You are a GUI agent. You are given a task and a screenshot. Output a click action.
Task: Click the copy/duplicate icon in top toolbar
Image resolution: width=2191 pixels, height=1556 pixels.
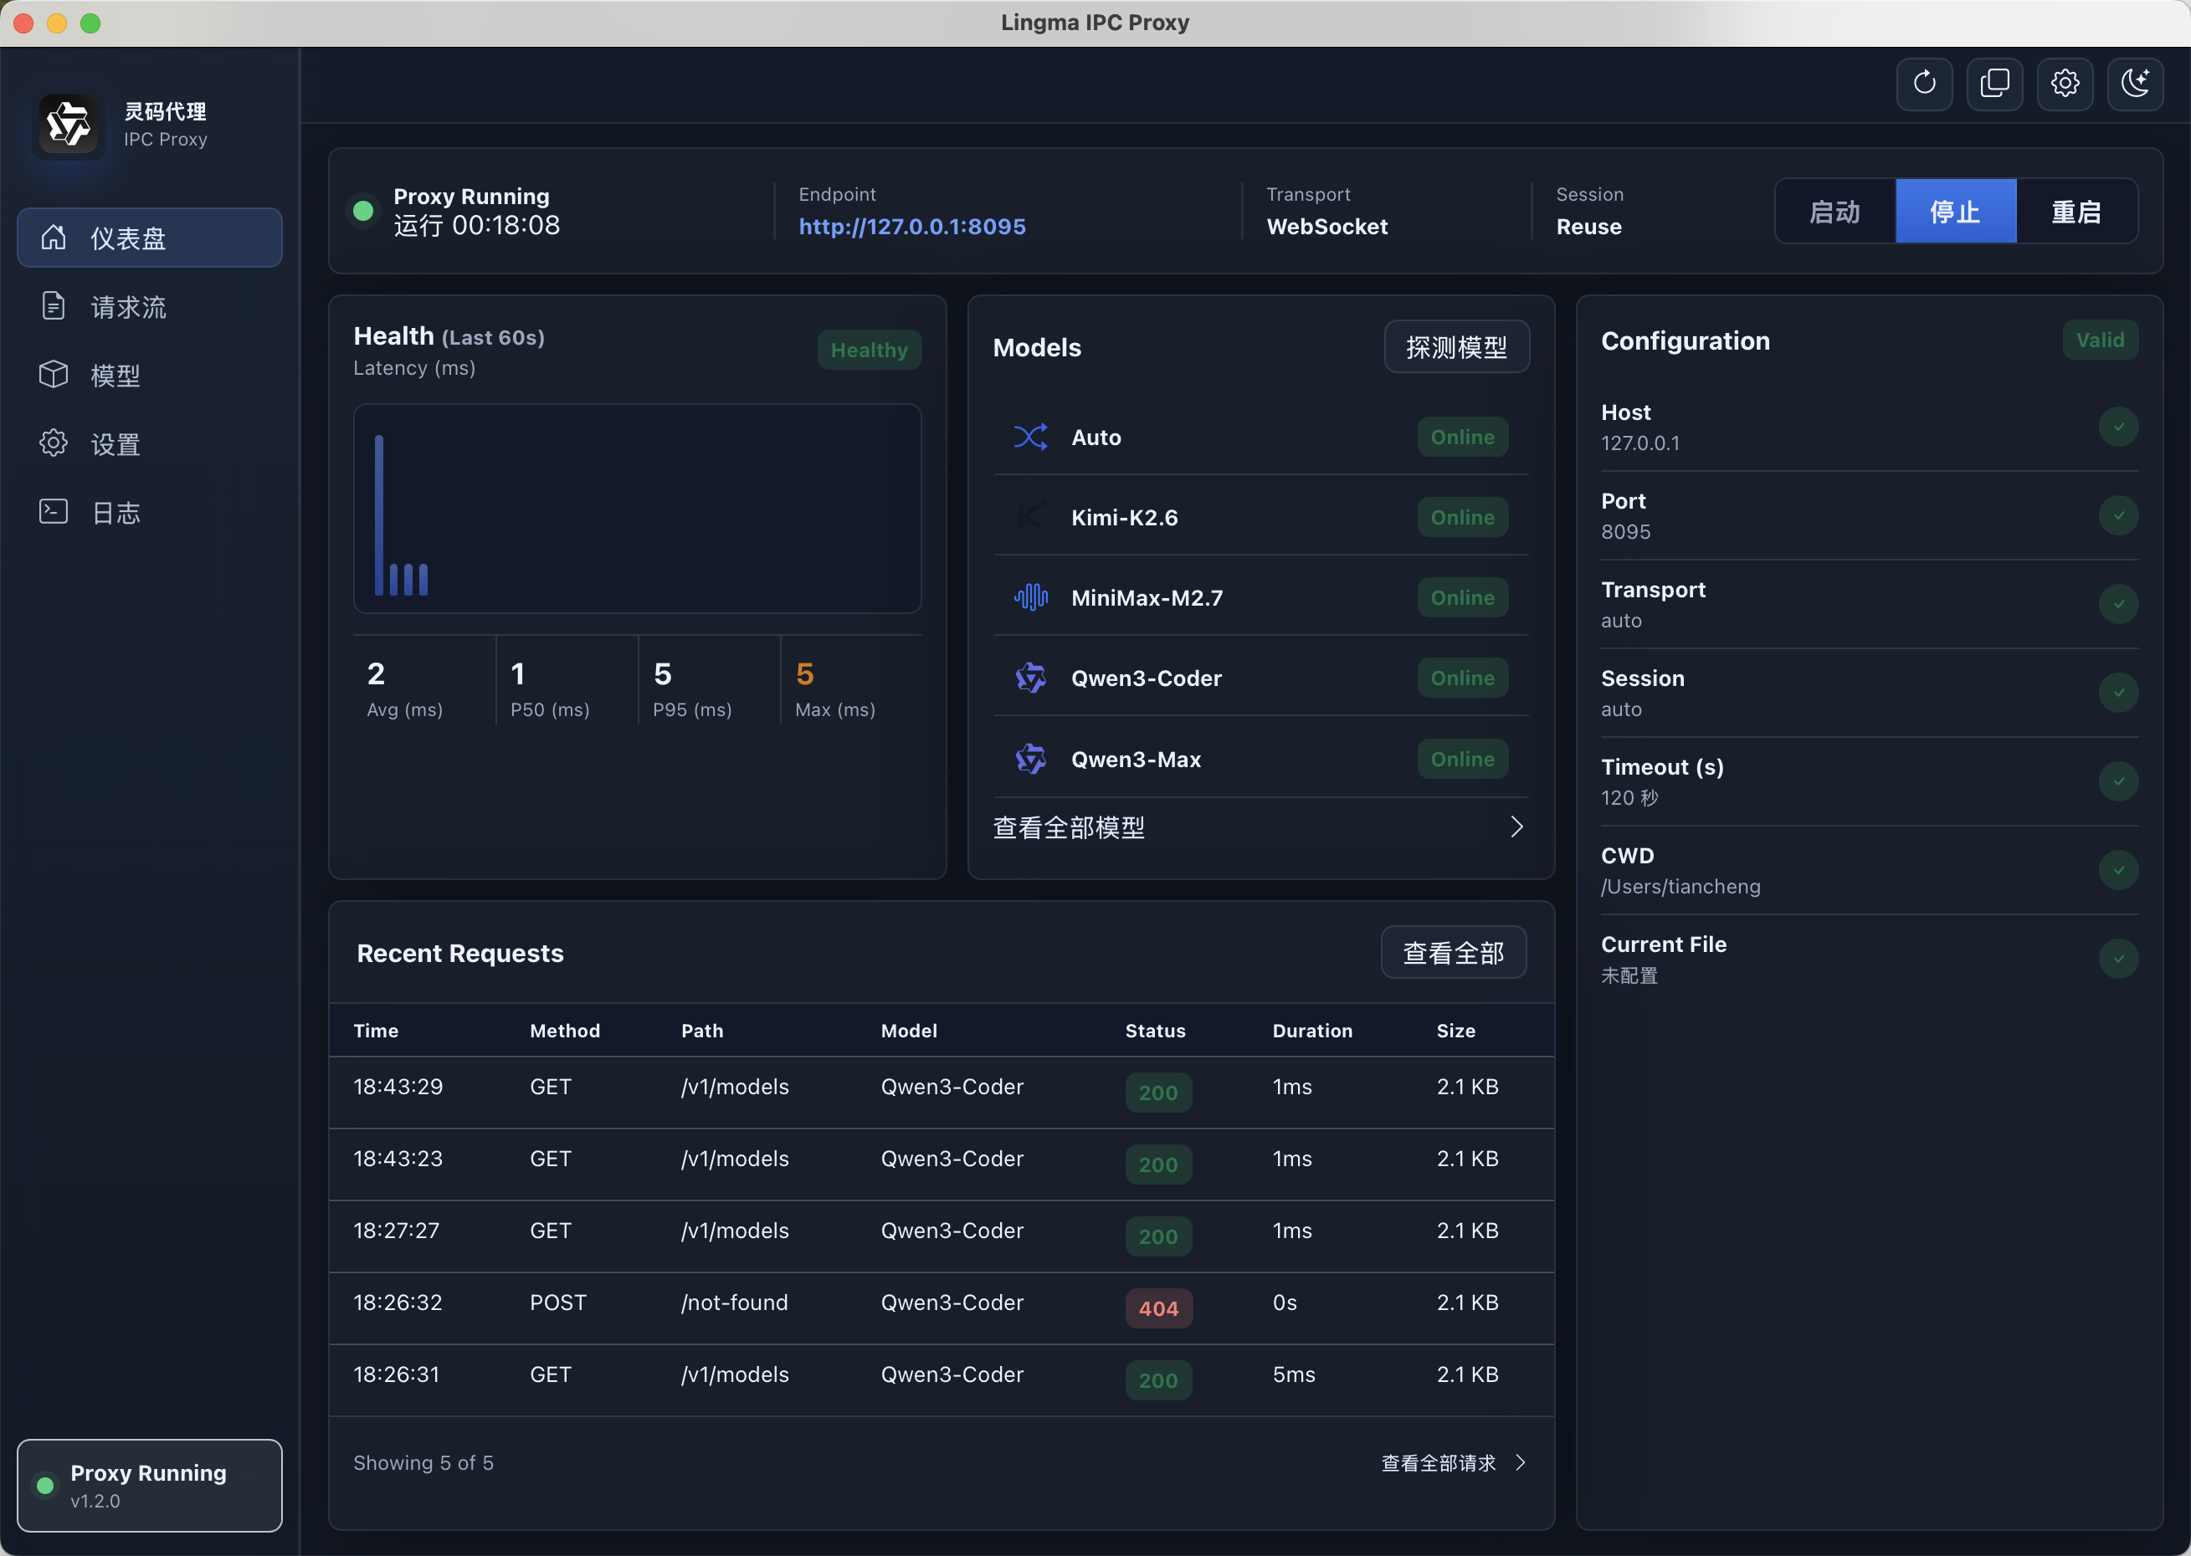pyautogui.click(x=1993, y=84)
